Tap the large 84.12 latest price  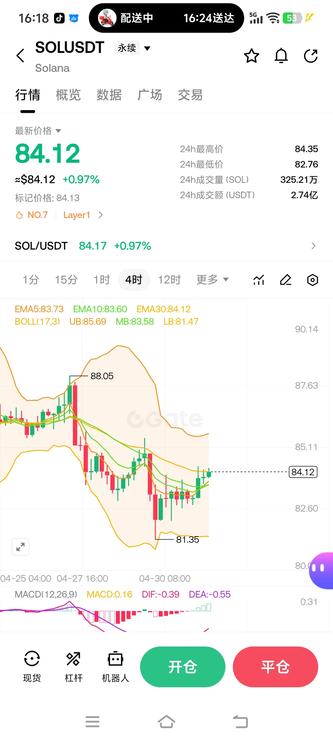pos(47,153)
